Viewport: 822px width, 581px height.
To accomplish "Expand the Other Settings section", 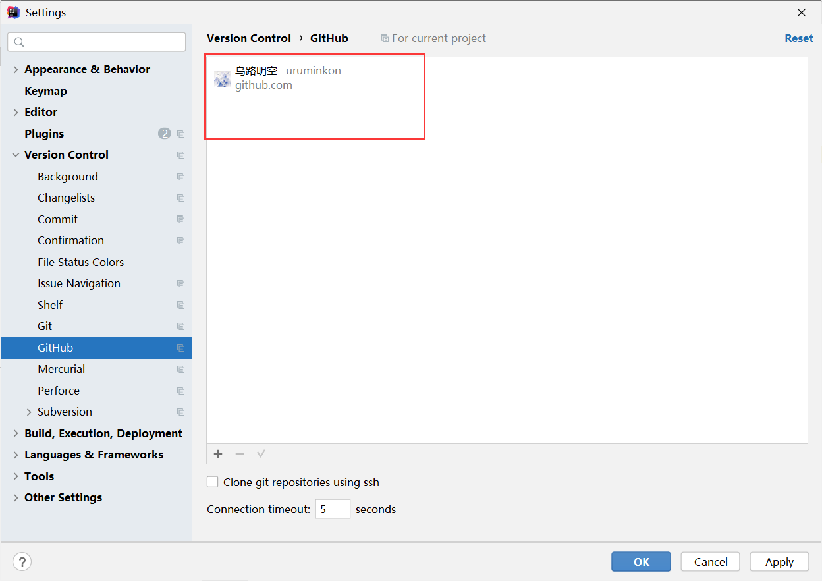I will (x=16, y=498).
